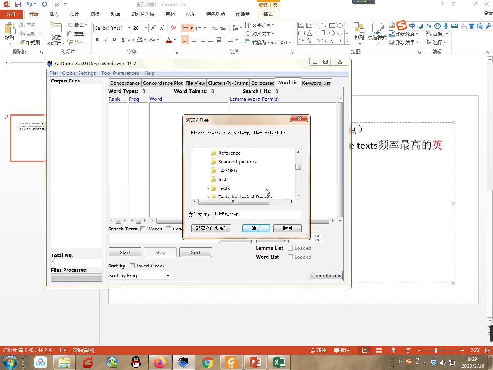Click the Bold formatting icon
This screenshot has height=370, width=493.
click(x=97, y=40)
